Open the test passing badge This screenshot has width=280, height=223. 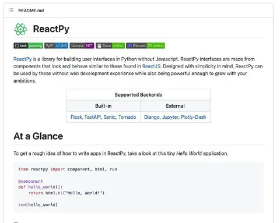click(28, 45)
